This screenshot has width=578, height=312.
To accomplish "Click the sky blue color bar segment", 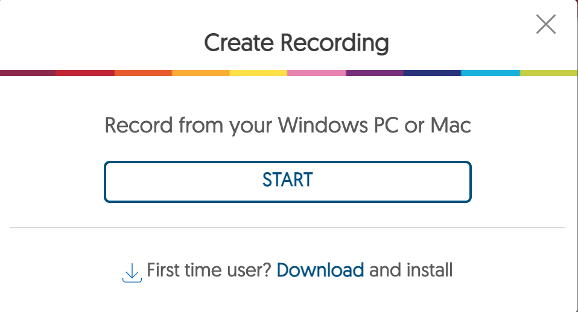I will pos(491,73).
